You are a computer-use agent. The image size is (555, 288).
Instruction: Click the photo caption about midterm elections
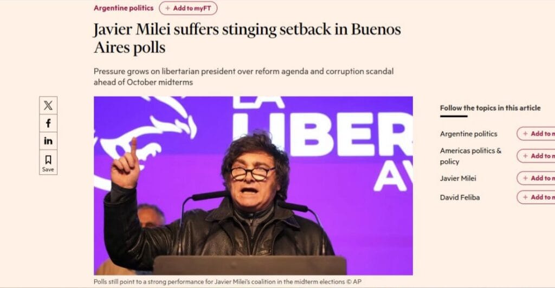point(227,282)
